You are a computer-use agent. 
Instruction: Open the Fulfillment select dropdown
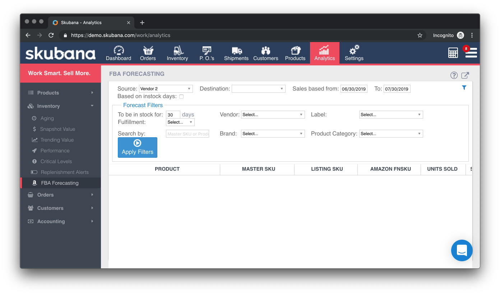(180, 122)
